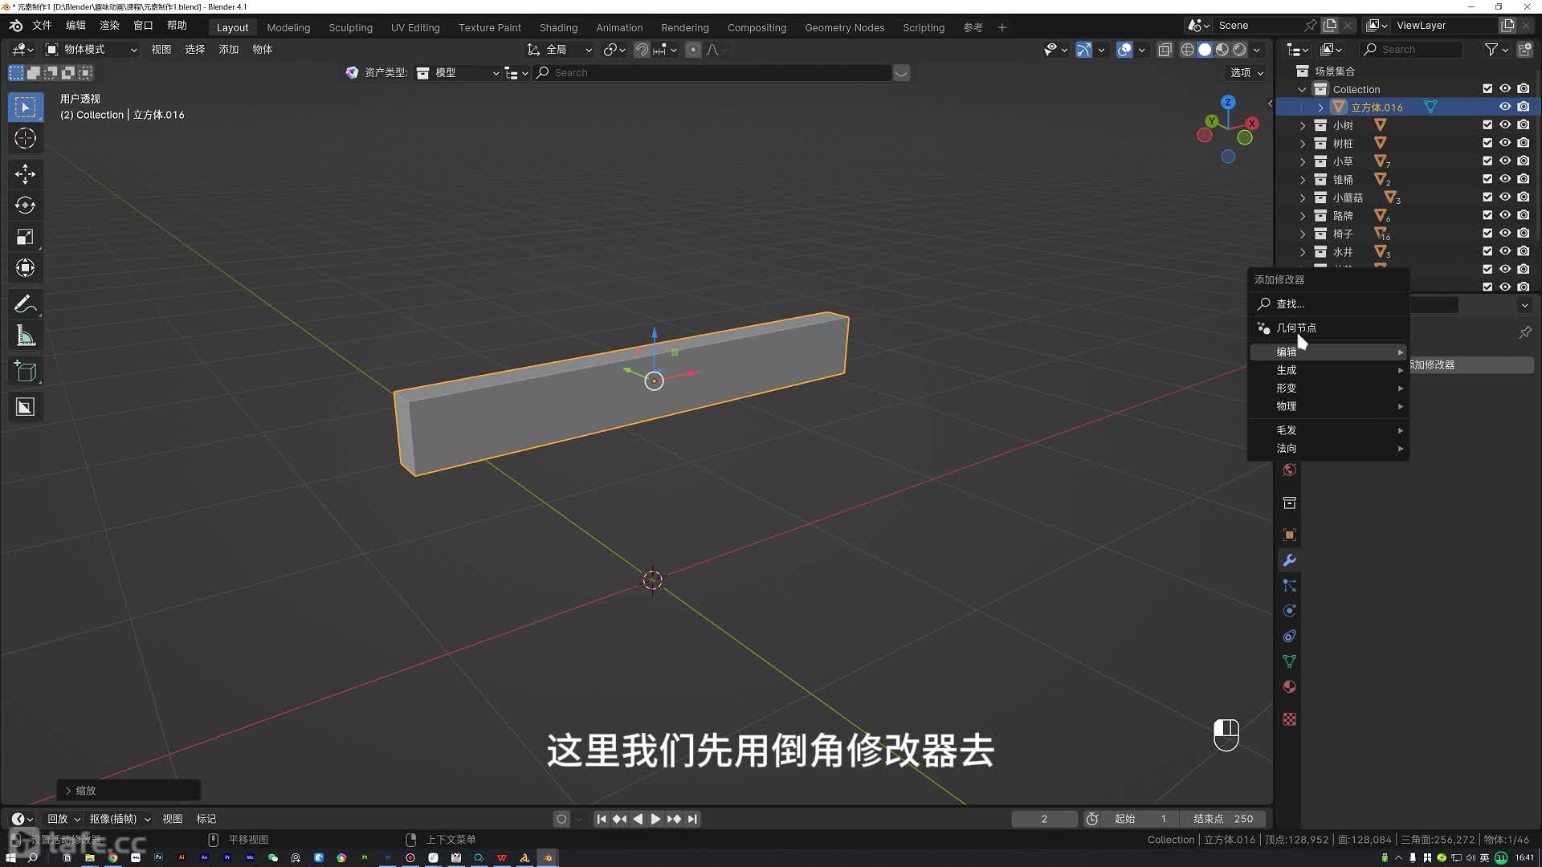The width and height of the screenshot is (1542, 867).
Task: Open the Texture properties tab
Action: (x=1289, y=719)
